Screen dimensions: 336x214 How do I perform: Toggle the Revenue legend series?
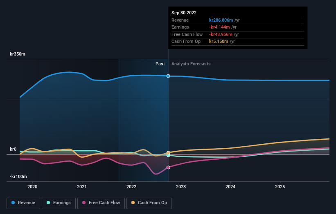pyautogui.click(x=23, y=203)
